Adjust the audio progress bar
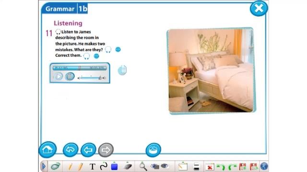This screenshot has width=307, height=172. [80, 68]
